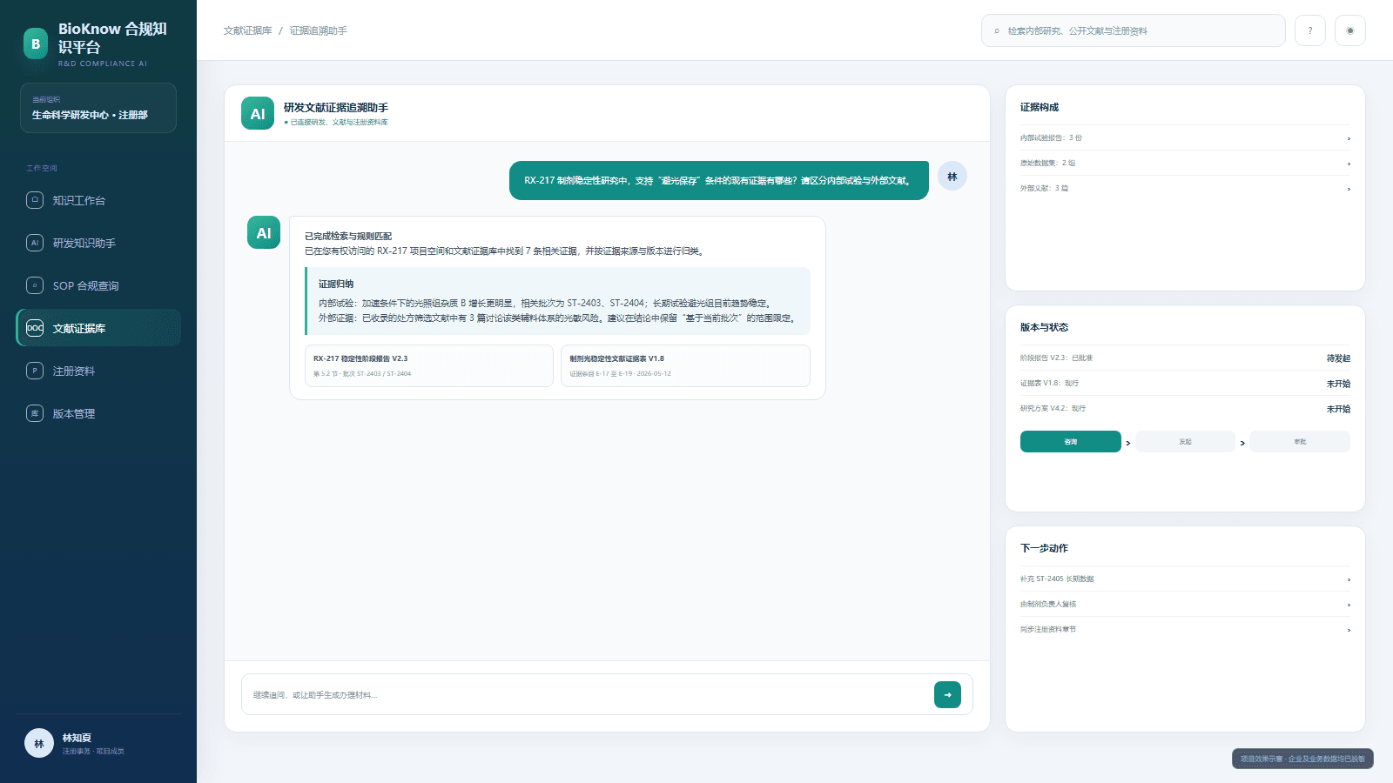This screenshot has width=1393, height=783.
Task: Expand 补充 ST-2405 长期数据 action
Action: [1185, 579]
